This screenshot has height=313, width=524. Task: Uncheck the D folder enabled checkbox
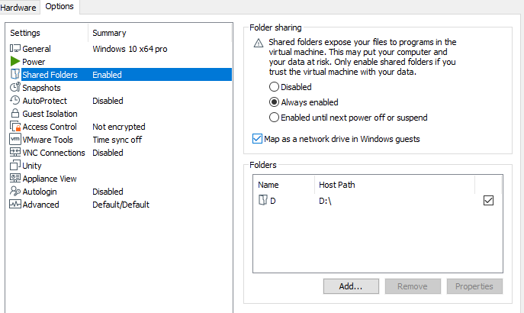[489, 201]
